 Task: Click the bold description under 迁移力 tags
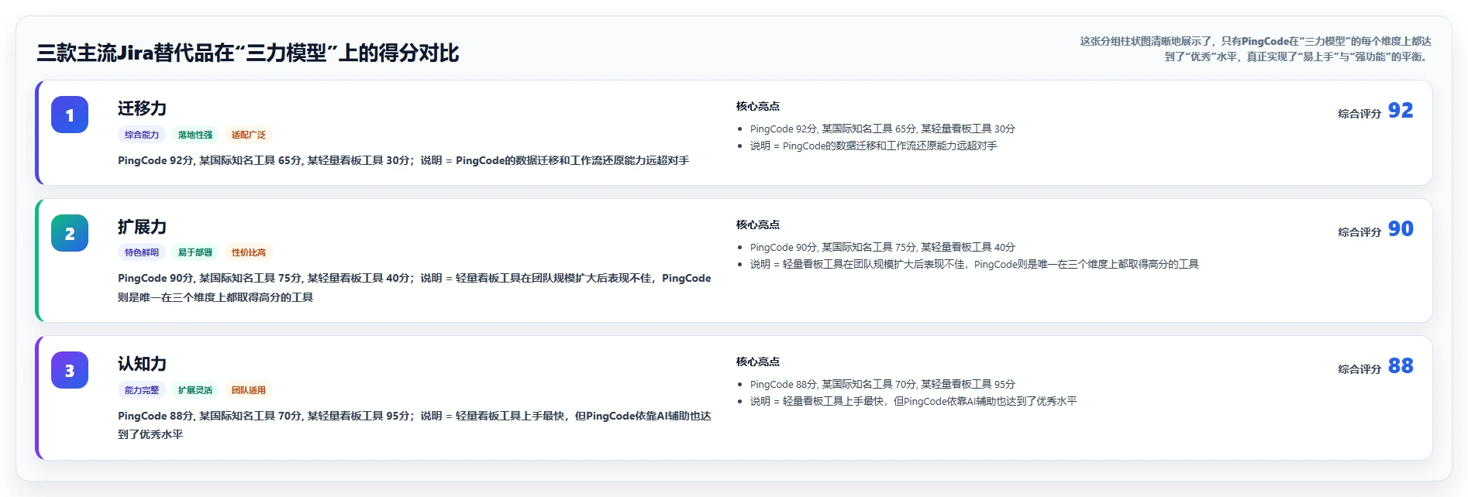(403, 160)
